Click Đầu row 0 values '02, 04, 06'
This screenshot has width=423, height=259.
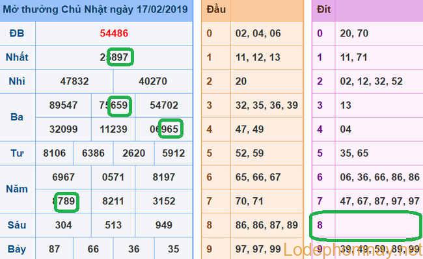pos(258,33)
